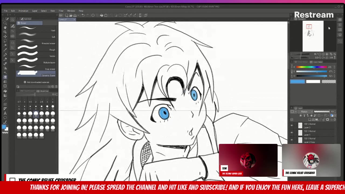Viewport: 345px width, 194px height.
Task: Select the Lasso selection tool
Action: [5, 41]
